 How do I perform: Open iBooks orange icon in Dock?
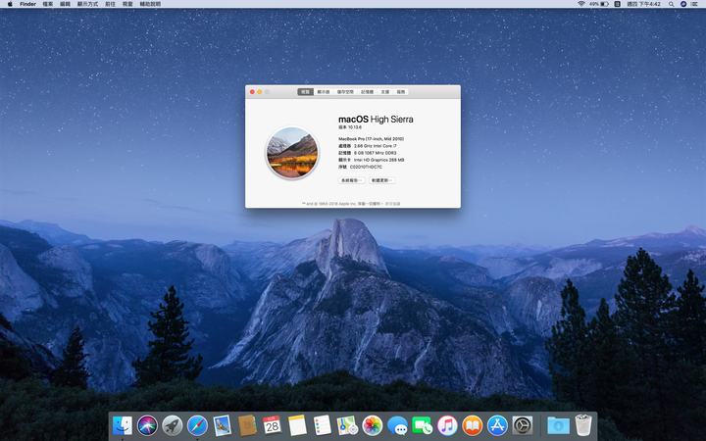pyautogui.click(x=472, y=425)
